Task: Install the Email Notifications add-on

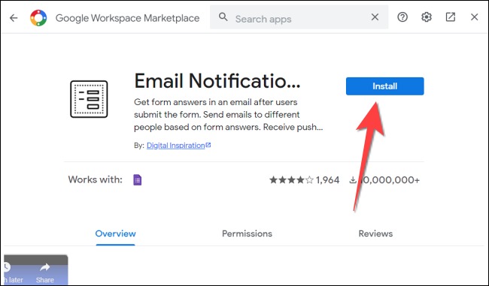Action: (x=385, y=86)
